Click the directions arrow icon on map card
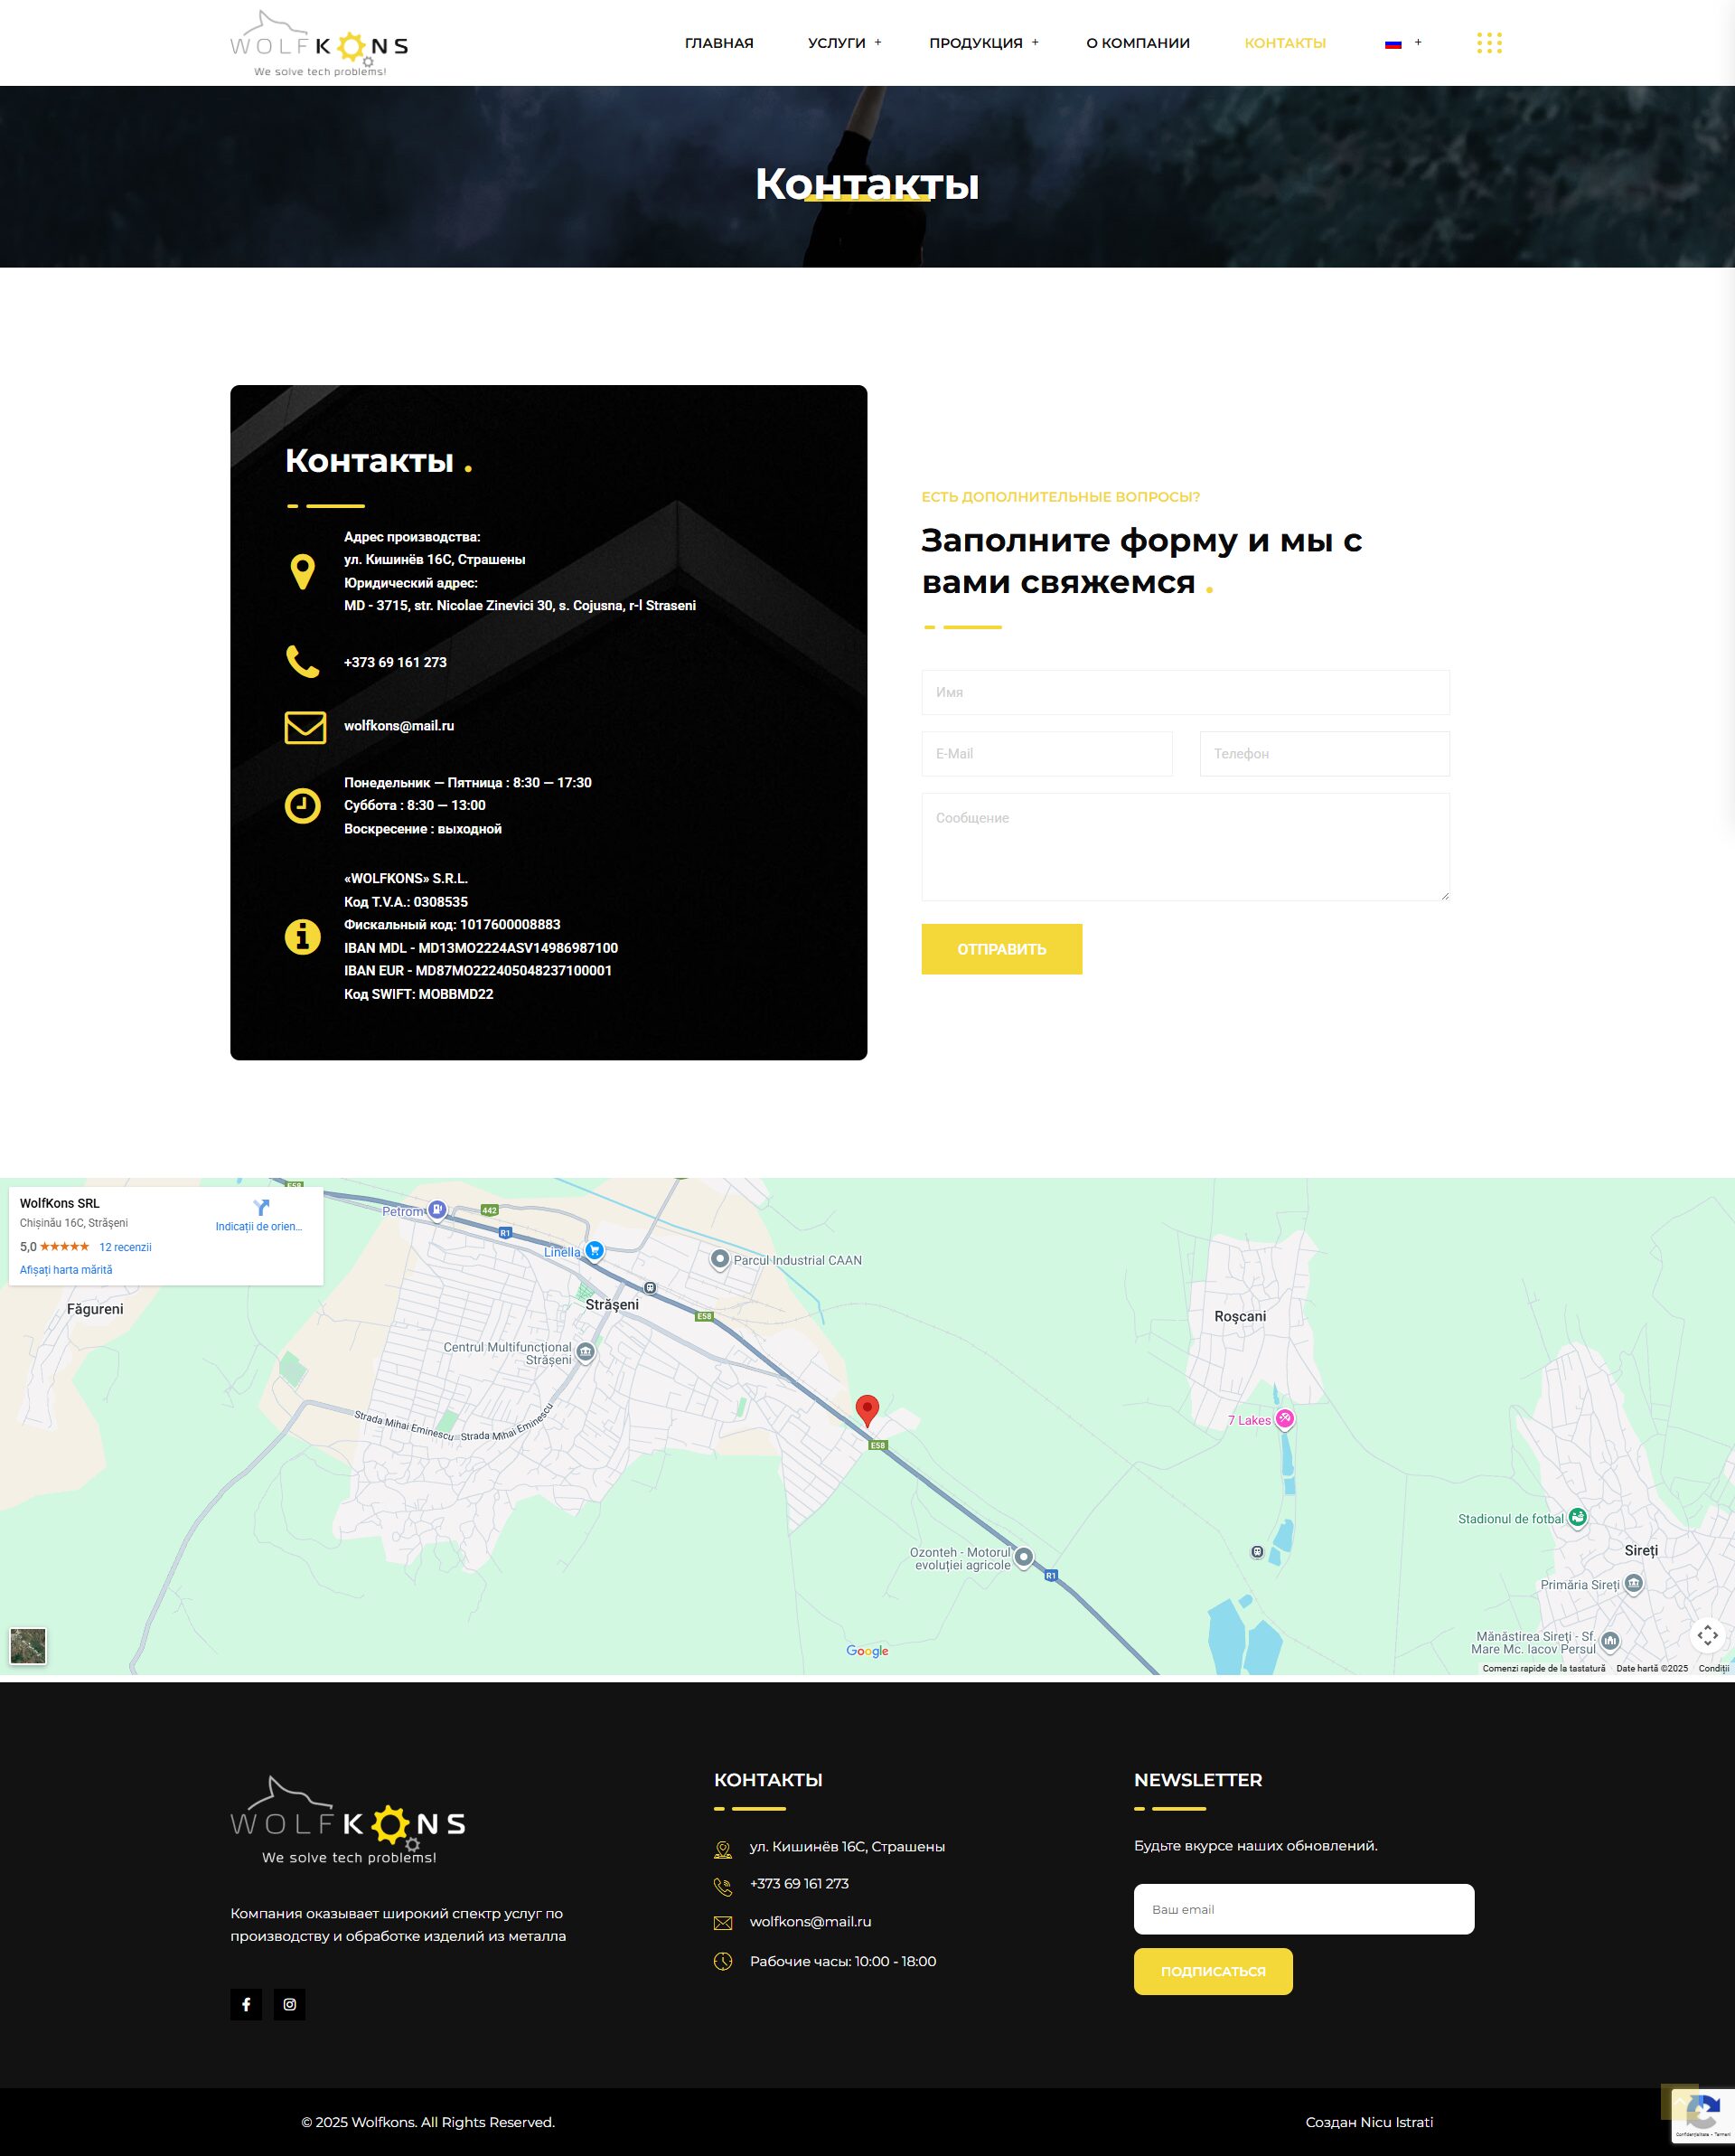The image size is (1735, 2156). pos(261,1207)
